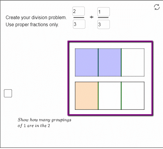The width and height of the screenshot is (163, 149).
Task: Click the last unshaded third of bottom bar
Action: pos(133,96)
